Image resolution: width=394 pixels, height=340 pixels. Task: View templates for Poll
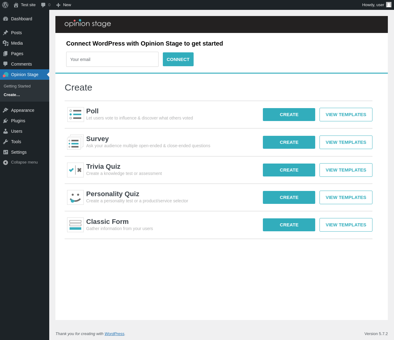click(x=346, y=115)
